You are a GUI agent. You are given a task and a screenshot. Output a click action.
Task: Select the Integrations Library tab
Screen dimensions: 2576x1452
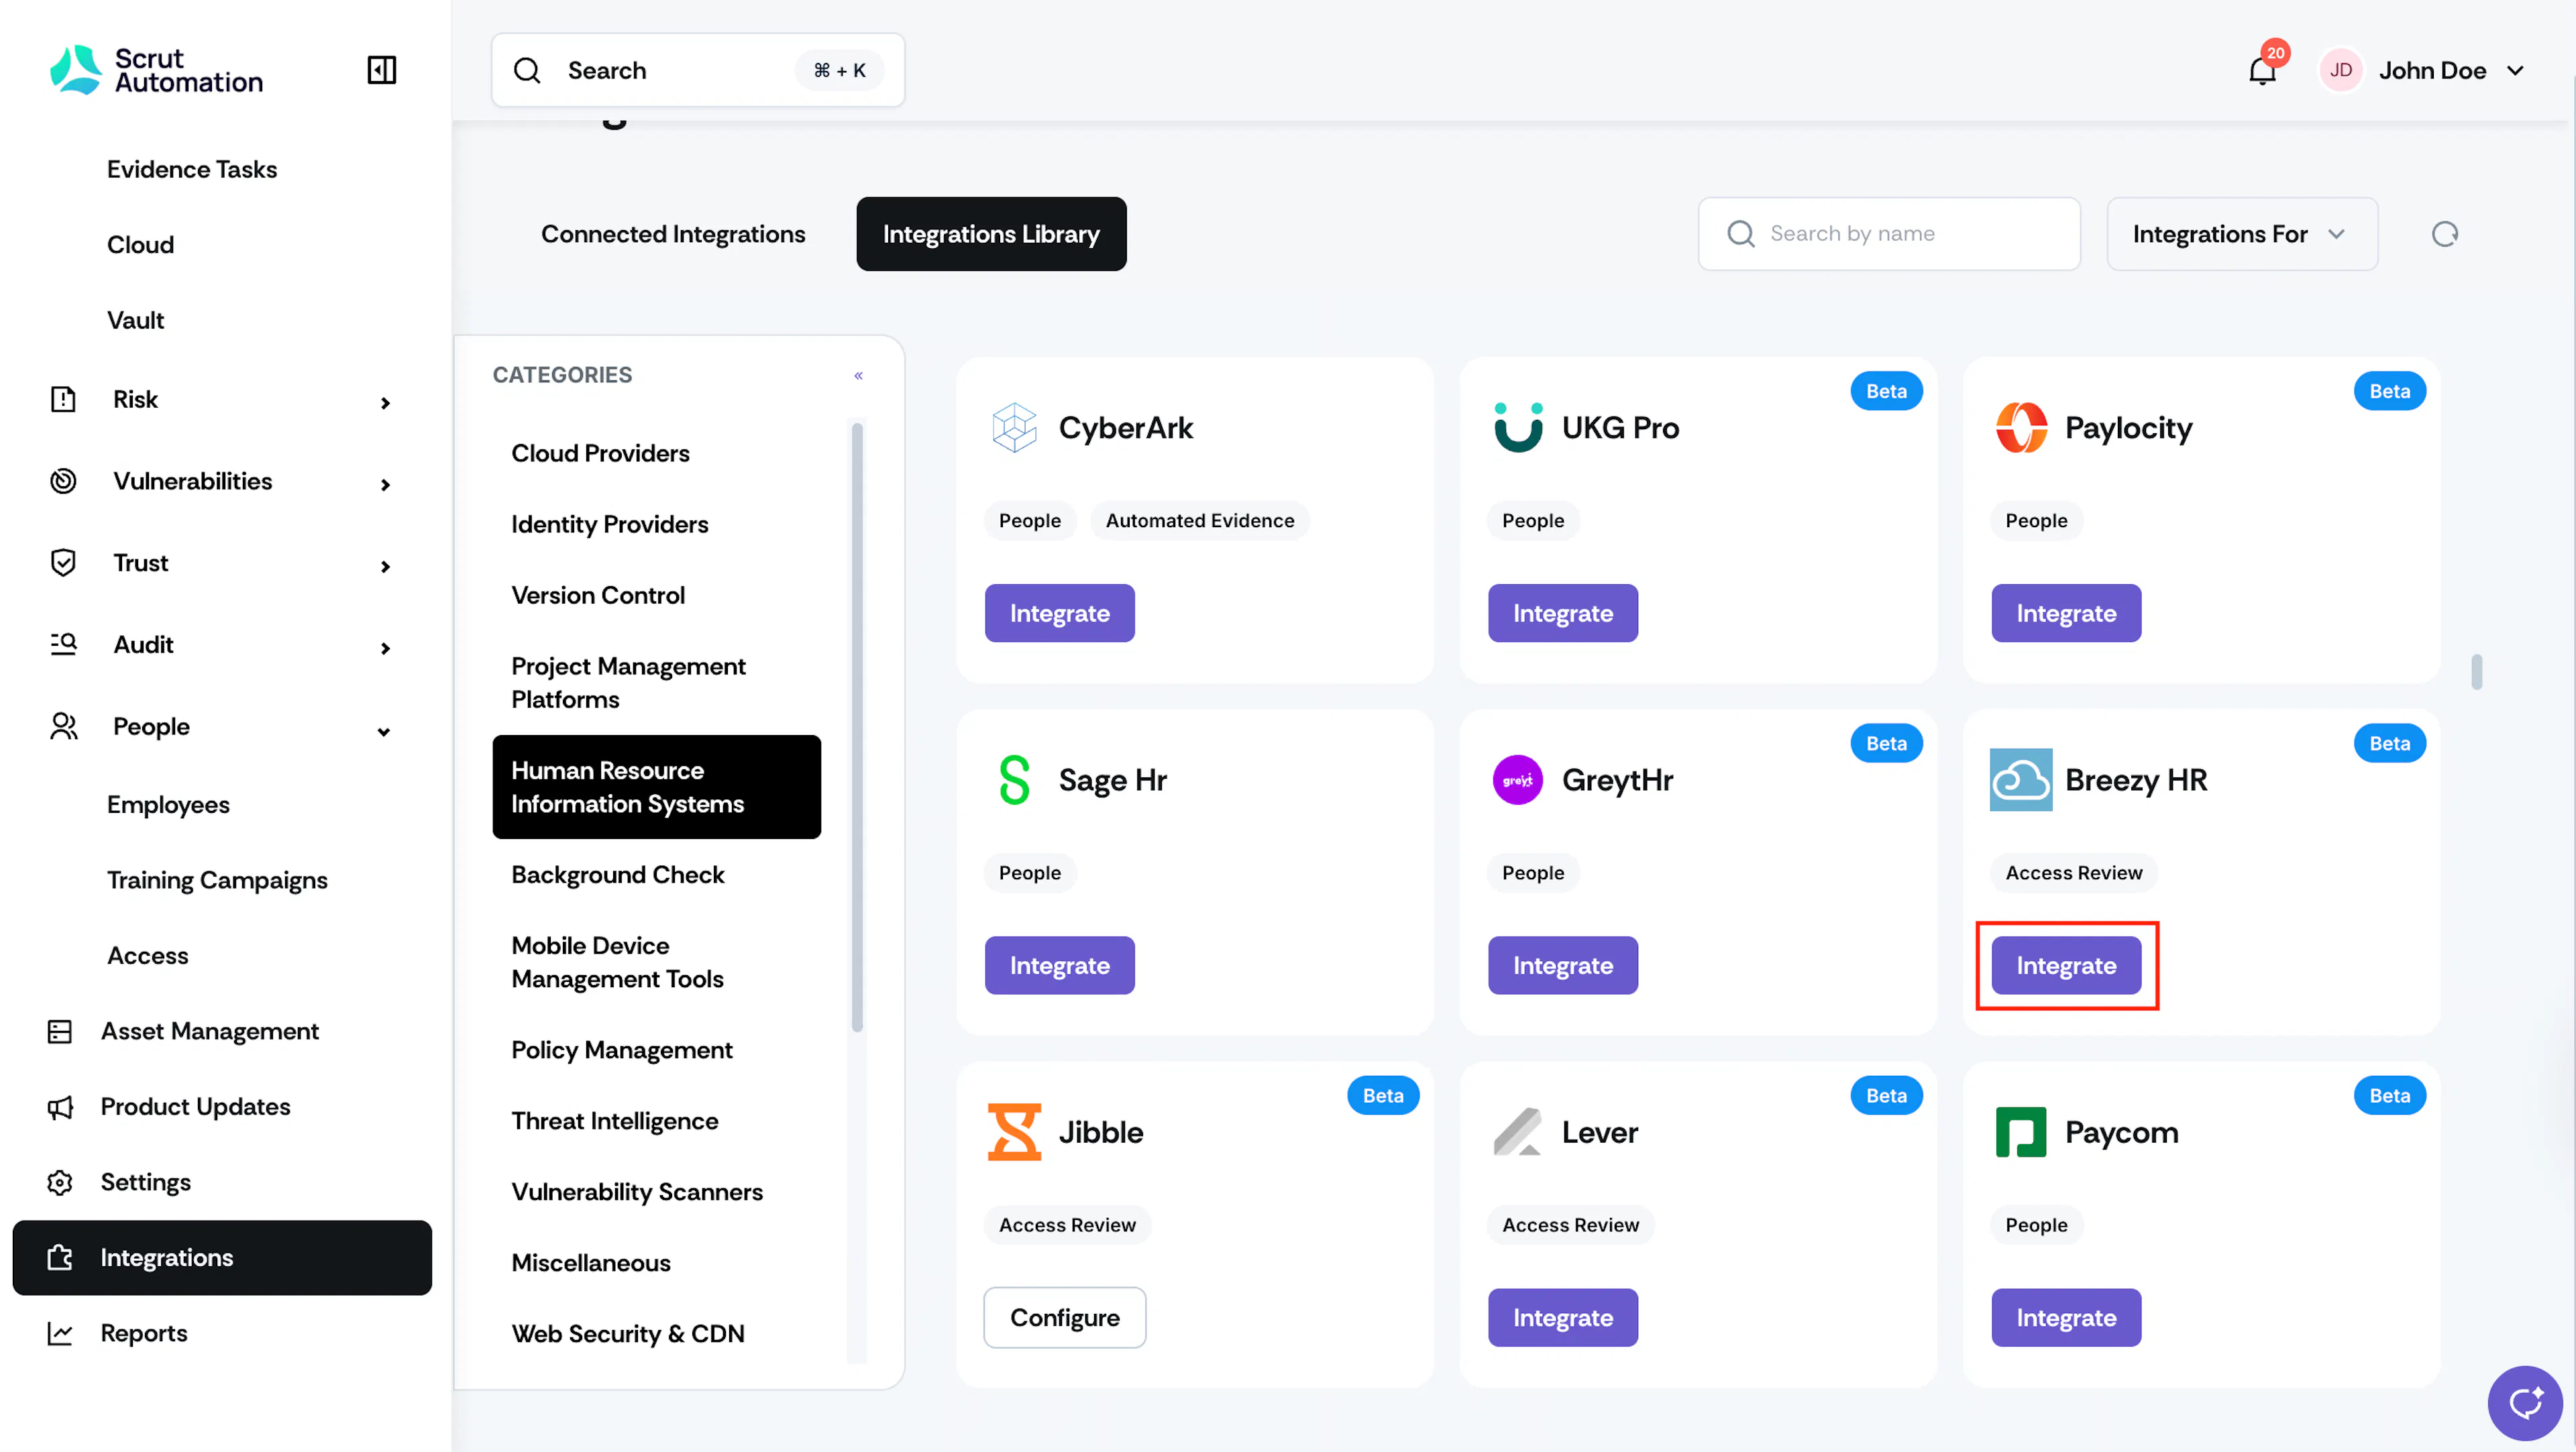[x=990, y=233]
